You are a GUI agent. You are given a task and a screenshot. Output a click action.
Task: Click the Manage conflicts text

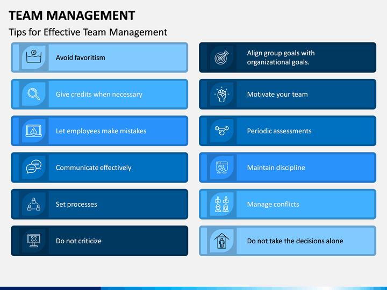pos(273,205)
